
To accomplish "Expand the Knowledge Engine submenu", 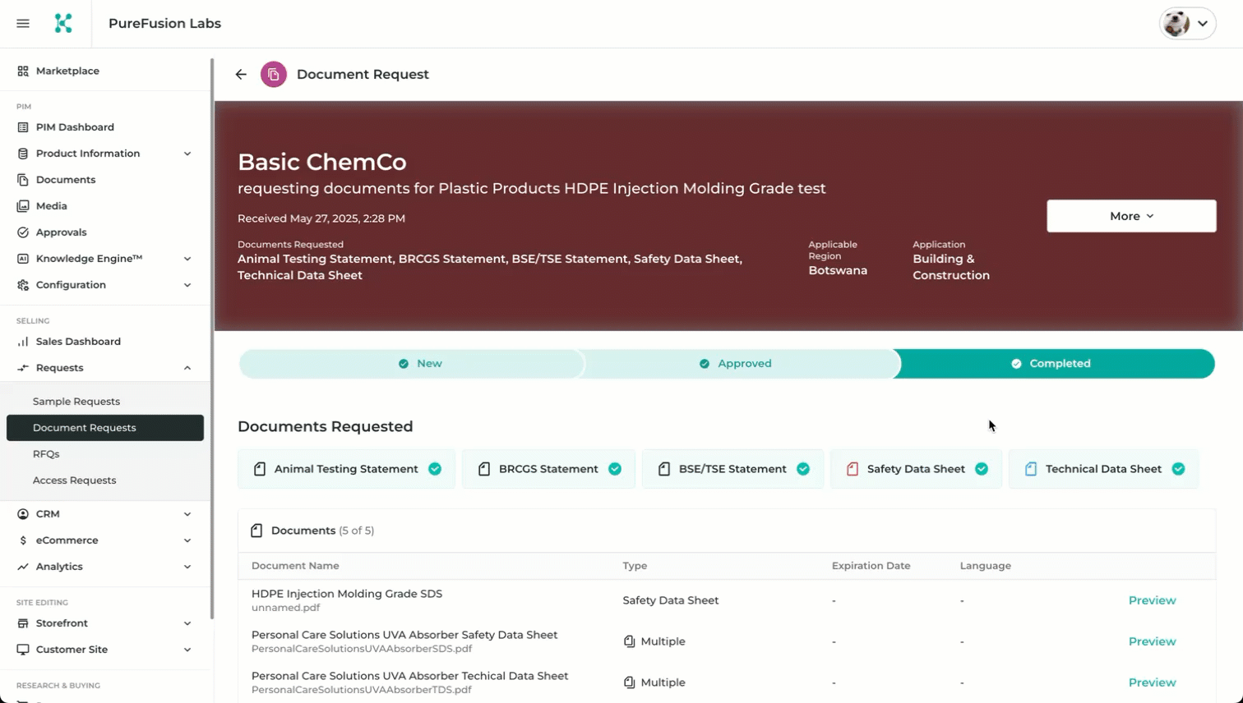I will (187, 259).
